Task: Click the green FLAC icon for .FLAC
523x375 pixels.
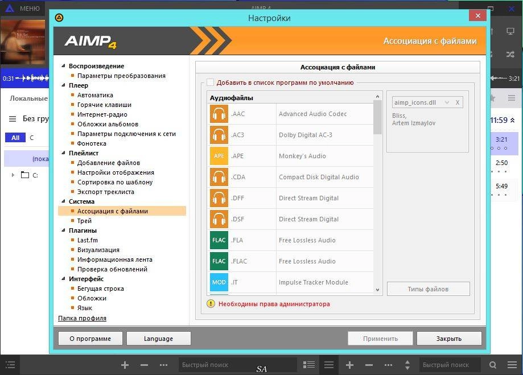Action: pos(219,261)
